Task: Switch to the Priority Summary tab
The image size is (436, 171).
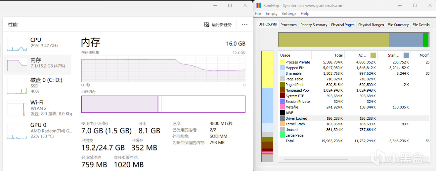Action: (x=314, y=25)
